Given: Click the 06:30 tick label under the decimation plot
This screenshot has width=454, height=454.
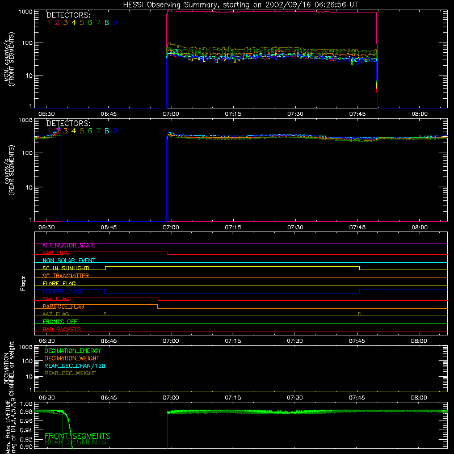Looking at the screenshot, I should [x=47, y=398].
